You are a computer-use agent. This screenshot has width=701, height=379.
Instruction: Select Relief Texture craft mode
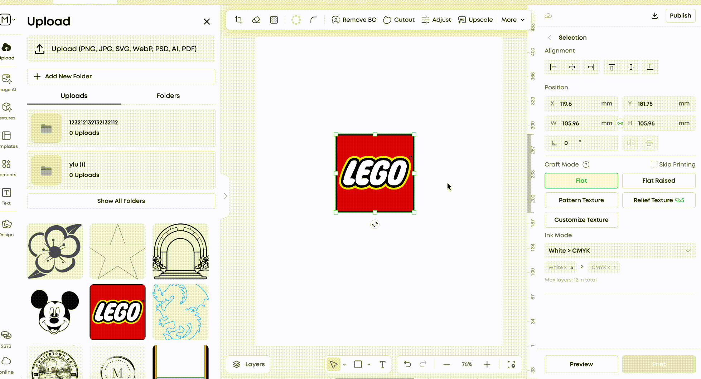(659, 200)
